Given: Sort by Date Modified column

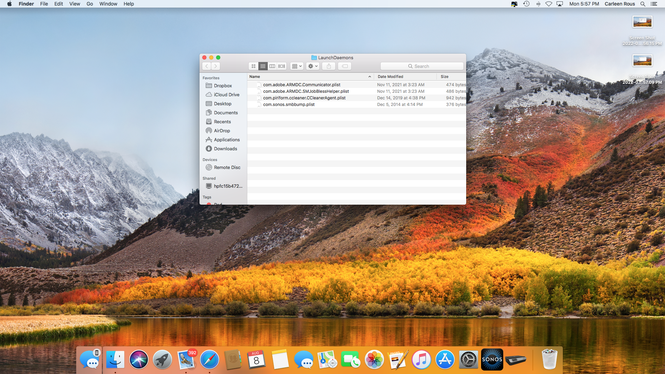Looking at the screenshot, I should pos(390,77).
